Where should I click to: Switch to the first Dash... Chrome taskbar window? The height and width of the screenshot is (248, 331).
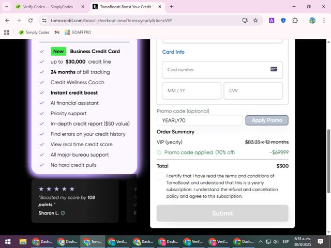[x=42, y=241]
